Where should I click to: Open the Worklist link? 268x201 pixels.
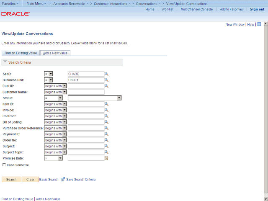point(167,9)
